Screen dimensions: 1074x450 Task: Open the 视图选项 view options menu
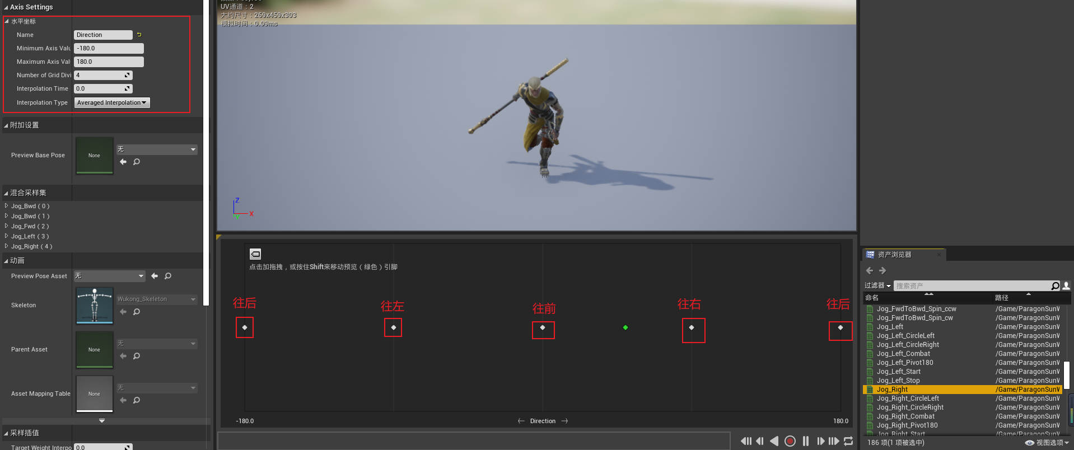coord(1047,443)
